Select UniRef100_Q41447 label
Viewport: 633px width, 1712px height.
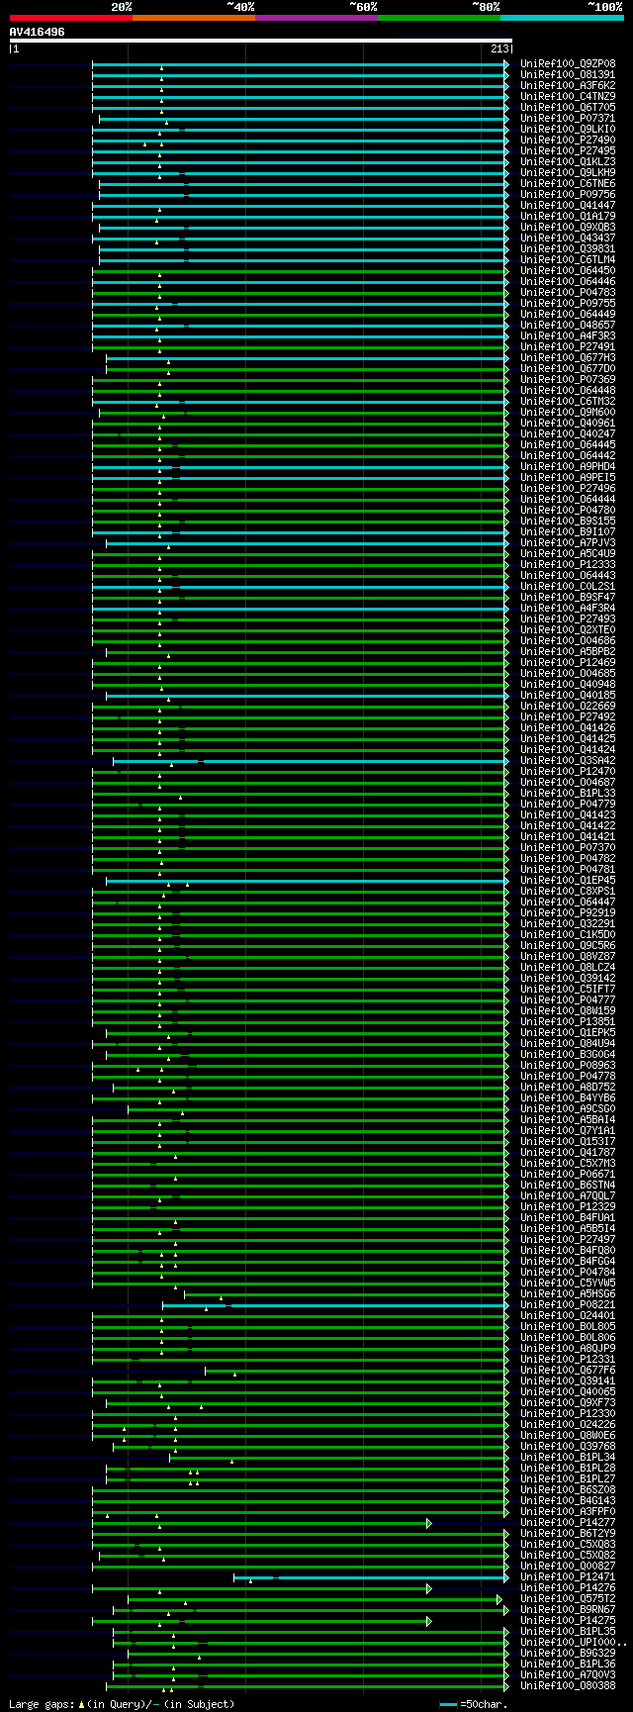point(568,206)
